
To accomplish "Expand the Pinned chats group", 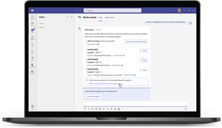I will tap(41, 24).
